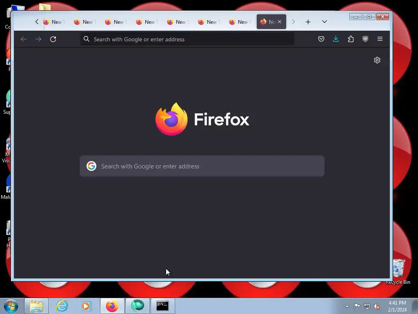
Task: Open the Extensions puzzle icon
Action: coord(351,39)
